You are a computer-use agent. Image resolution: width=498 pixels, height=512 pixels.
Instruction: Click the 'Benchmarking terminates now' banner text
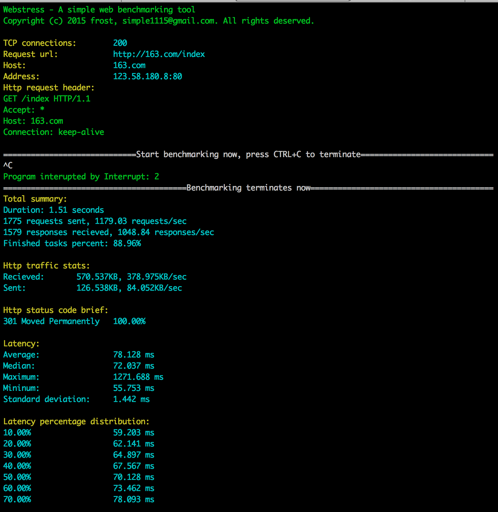pyautogui.click(x=248, y=188)
